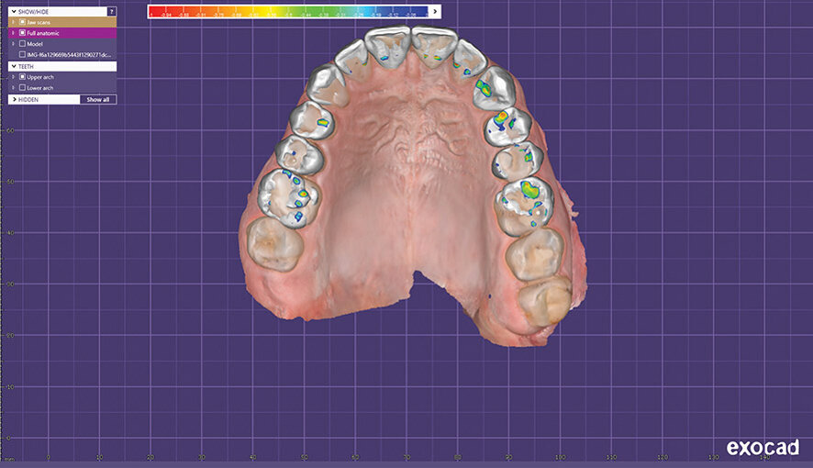Viewport: 813px width, 468px height.
Task: Toggle the Full anatomic checkbox
Action: [22, 32]
